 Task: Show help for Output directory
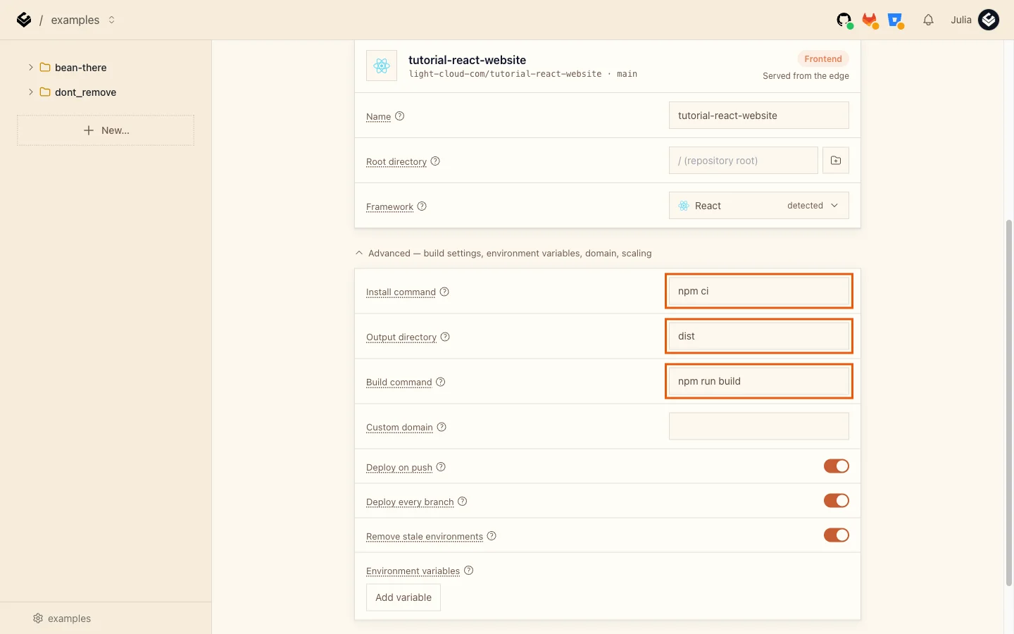[x=445, y=337]
